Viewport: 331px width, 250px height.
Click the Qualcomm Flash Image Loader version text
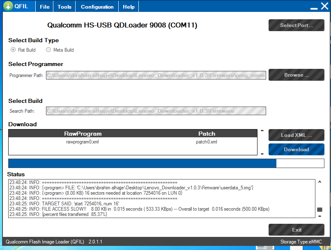[54, 242]
